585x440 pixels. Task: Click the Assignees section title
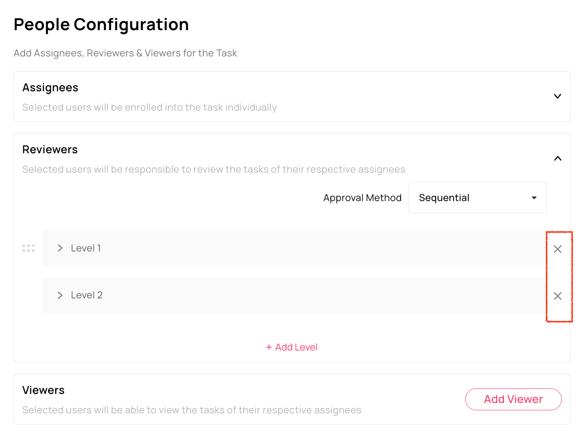50,88
